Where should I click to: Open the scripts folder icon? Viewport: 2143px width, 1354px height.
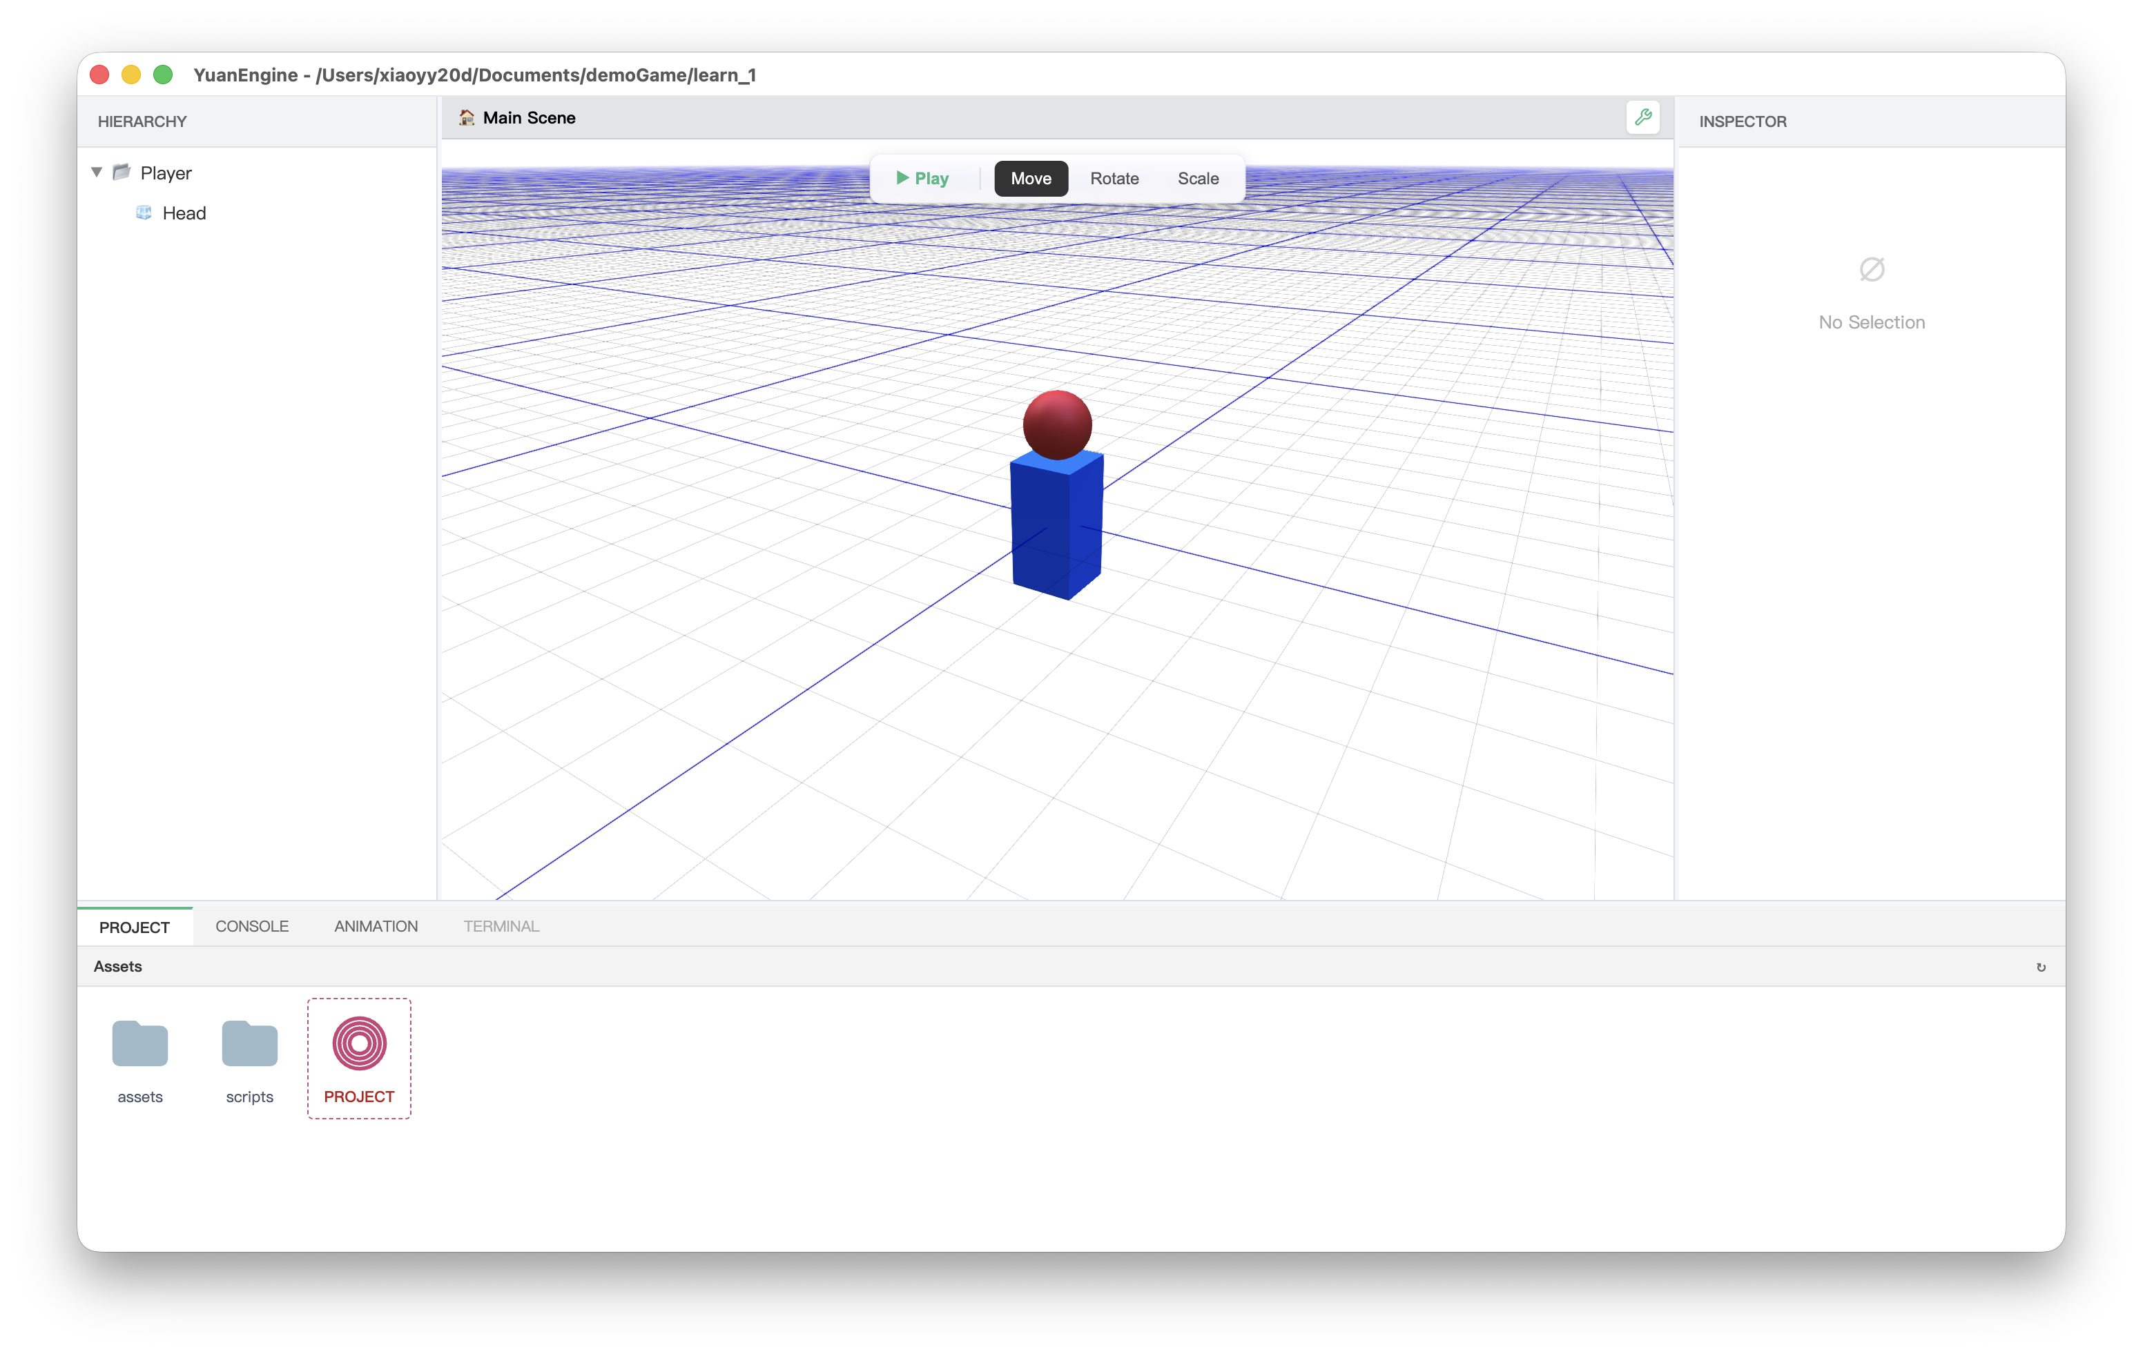point(249,1043)
